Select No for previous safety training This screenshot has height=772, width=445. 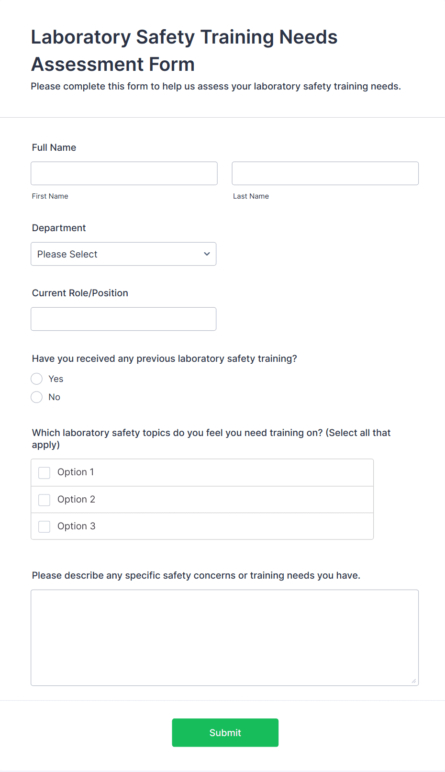(37, 397)
